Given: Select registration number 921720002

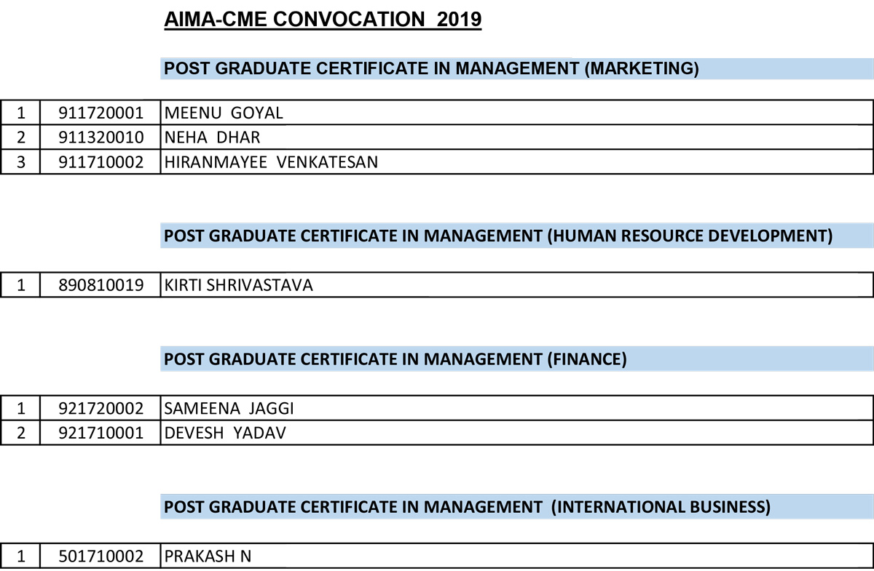Looking at the screenshot, I should 101,409.
